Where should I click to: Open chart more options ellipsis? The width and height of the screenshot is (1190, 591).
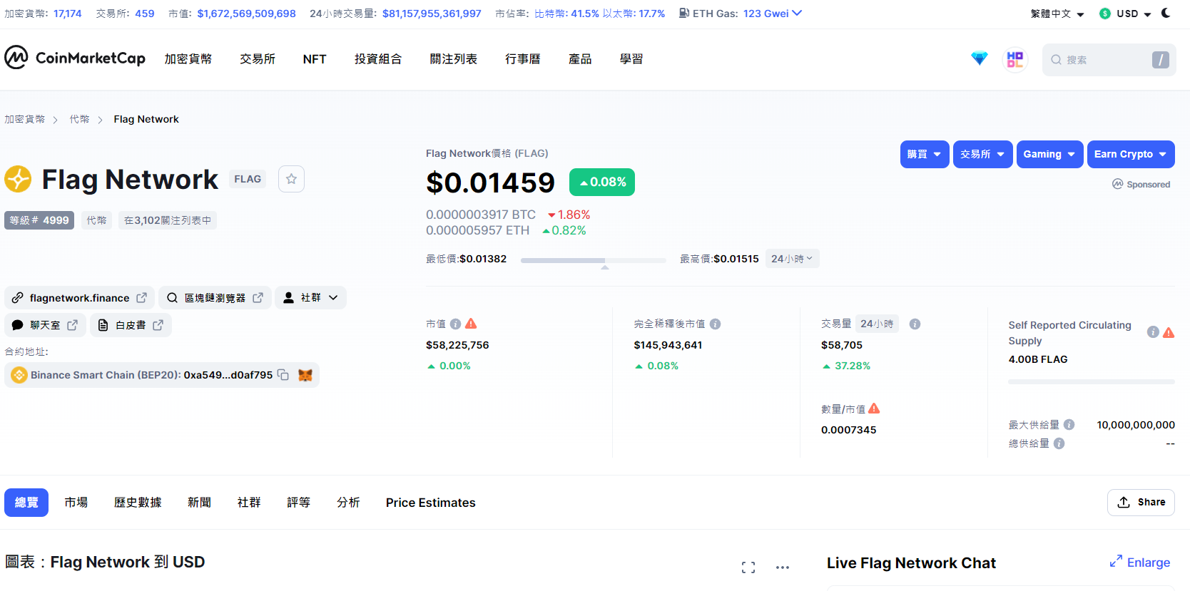coord(783,567)
